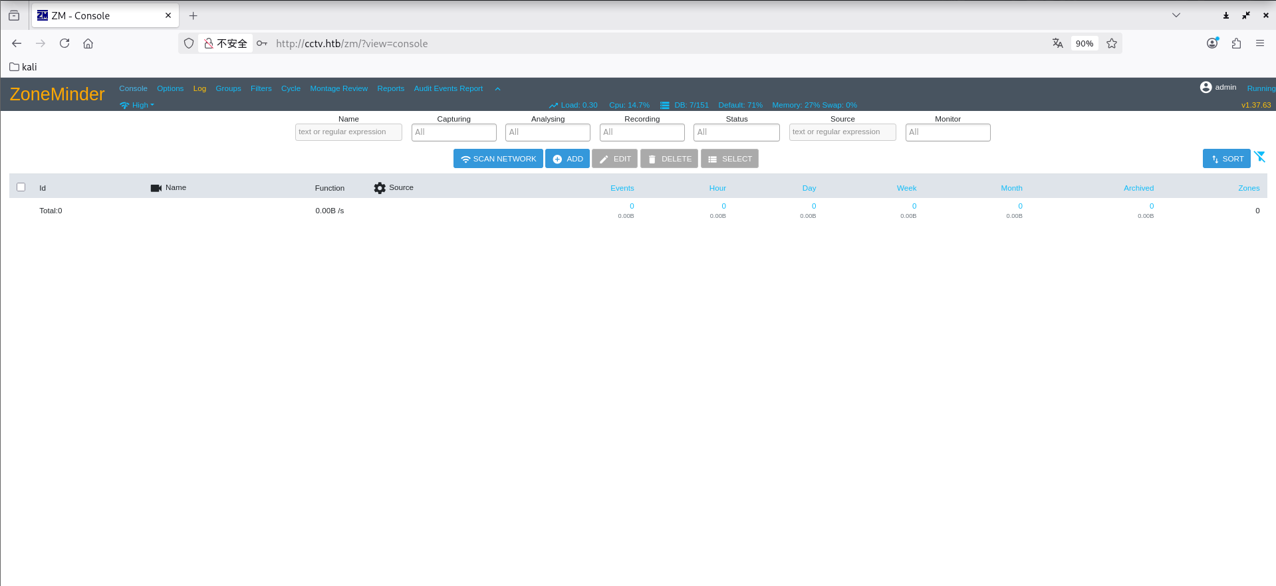
Task: Click the Source gear icon in table header
Action: (380, 188)
